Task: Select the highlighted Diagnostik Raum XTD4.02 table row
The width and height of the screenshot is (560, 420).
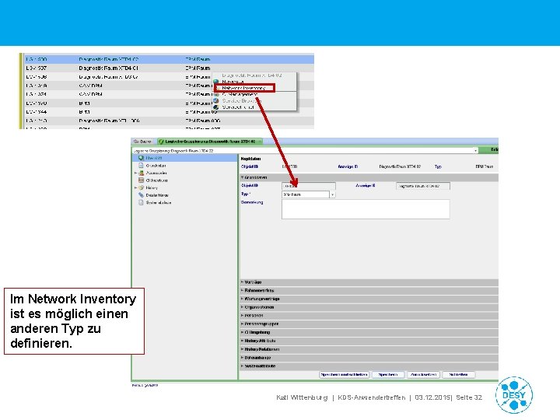Action: pos(169,59)
